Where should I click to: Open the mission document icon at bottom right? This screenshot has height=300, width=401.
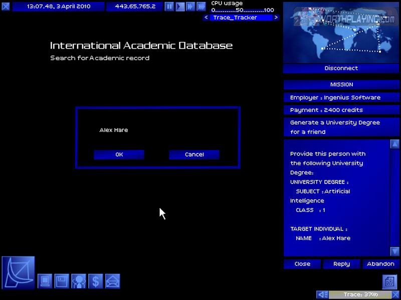point(390,281)
